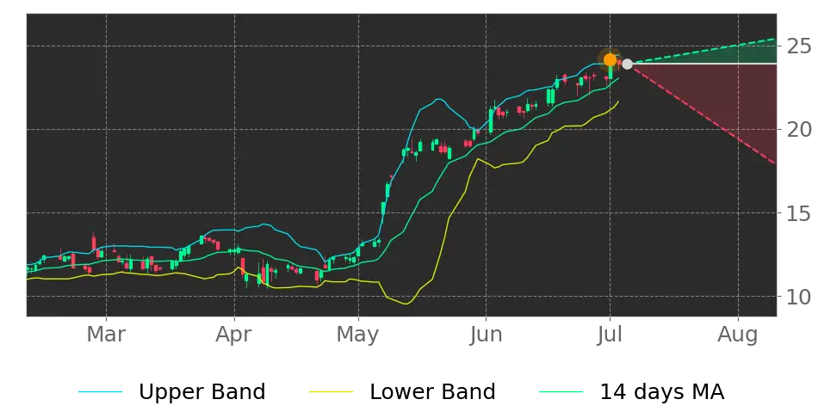837x418 pixels.
Task: Click the blue Upper Band legend line
Action: [x=101, y=392]
